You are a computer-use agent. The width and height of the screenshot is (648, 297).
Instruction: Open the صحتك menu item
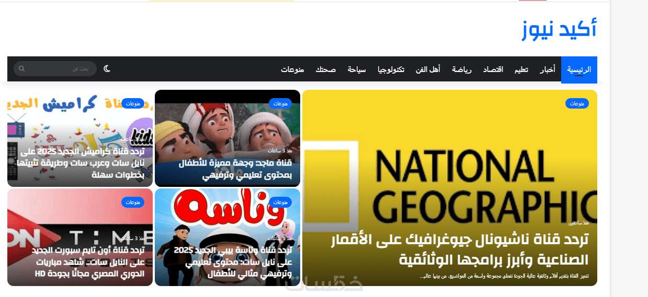pos(325,69)
